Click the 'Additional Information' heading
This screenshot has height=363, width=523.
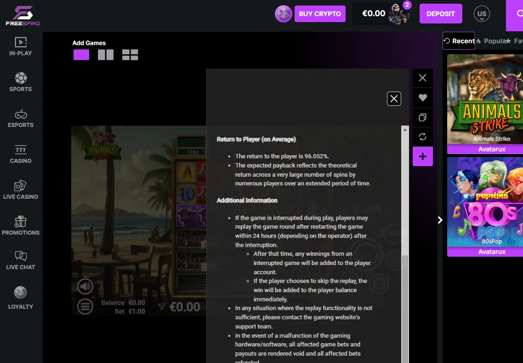point(247,201)
